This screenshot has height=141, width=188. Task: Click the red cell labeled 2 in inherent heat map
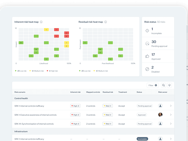pyautogui.click(x=67, y=33)
